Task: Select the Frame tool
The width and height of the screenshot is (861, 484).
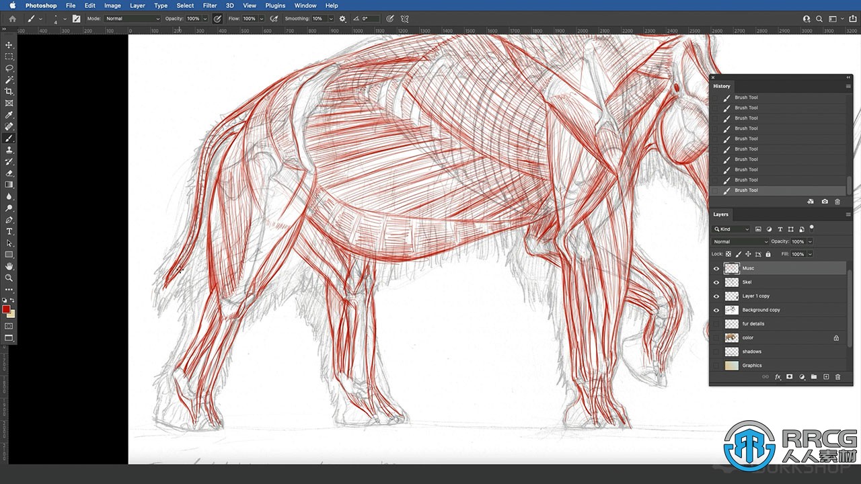Action: 9,103
